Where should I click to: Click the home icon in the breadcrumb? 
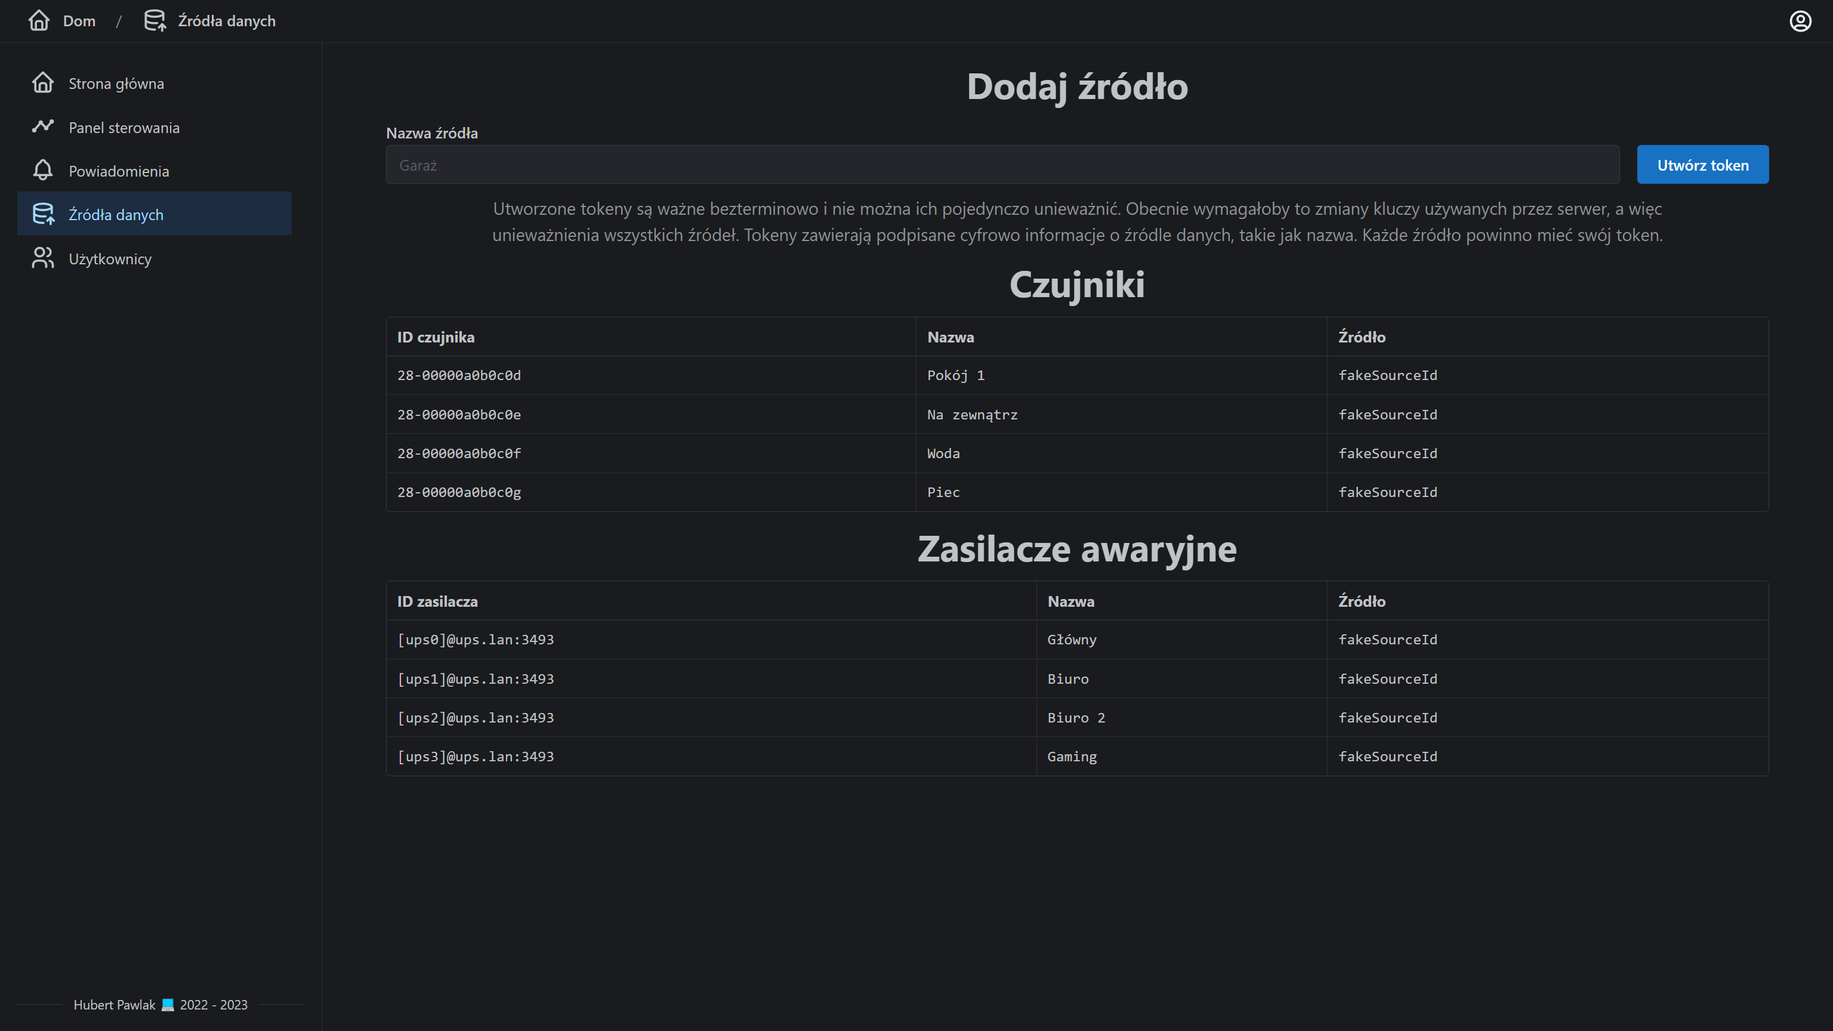pyautogui.click(x=39, y=21)
